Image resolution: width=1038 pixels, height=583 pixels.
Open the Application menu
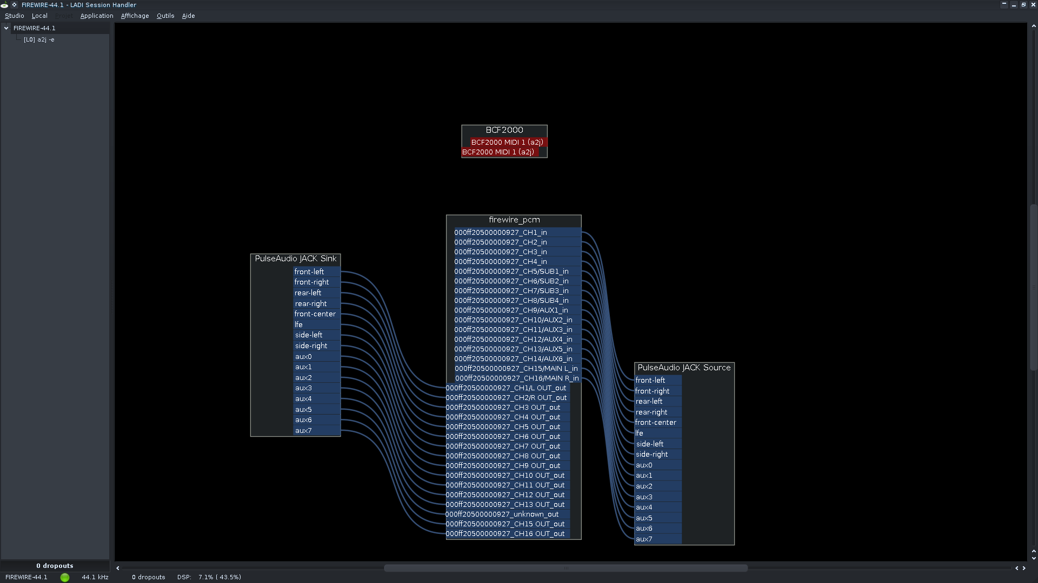point(97,16)
